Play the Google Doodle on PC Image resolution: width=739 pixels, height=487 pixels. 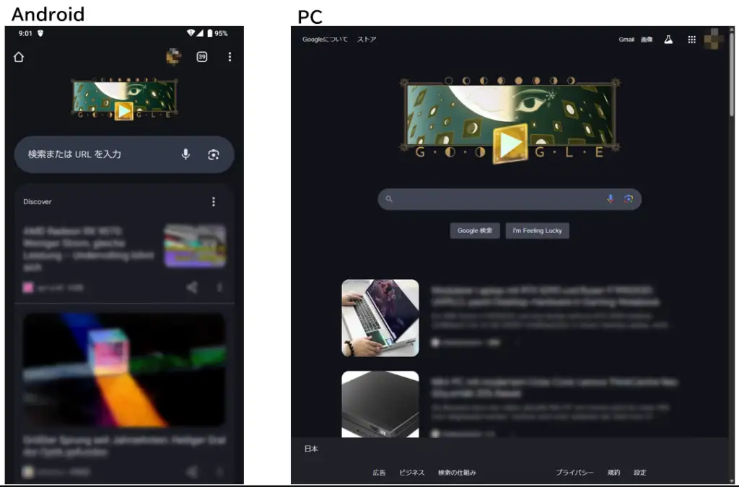pos(510,144)
